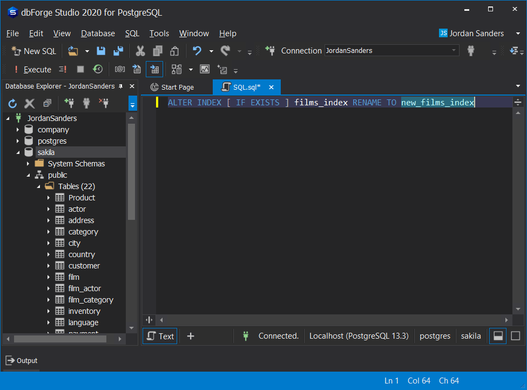Viewport: 527px width, 390px height.
Task: Click the collapse all icon in Database Explorer
Action: [48, 103]
